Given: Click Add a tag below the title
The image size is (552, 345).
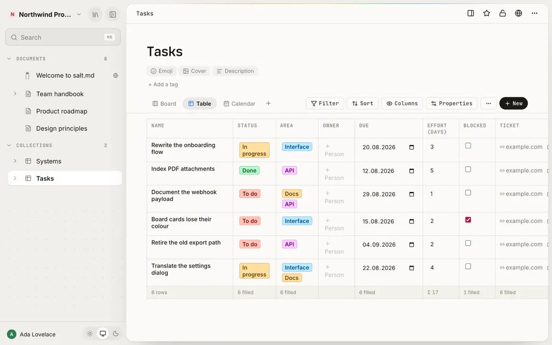Looking at the screenshot, I should 163,84.
